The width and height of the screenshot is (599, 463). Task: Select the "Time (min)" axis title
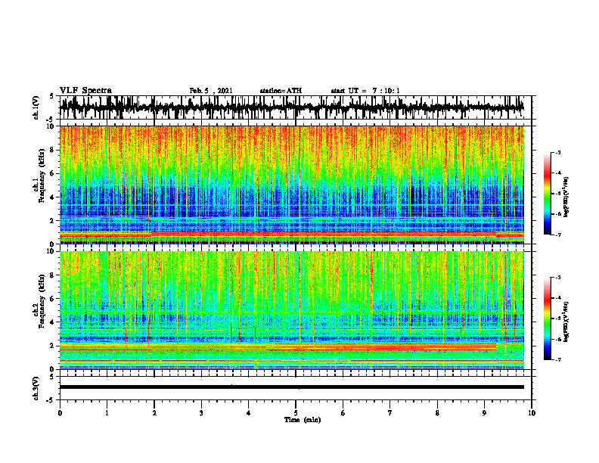coord(303,420)
